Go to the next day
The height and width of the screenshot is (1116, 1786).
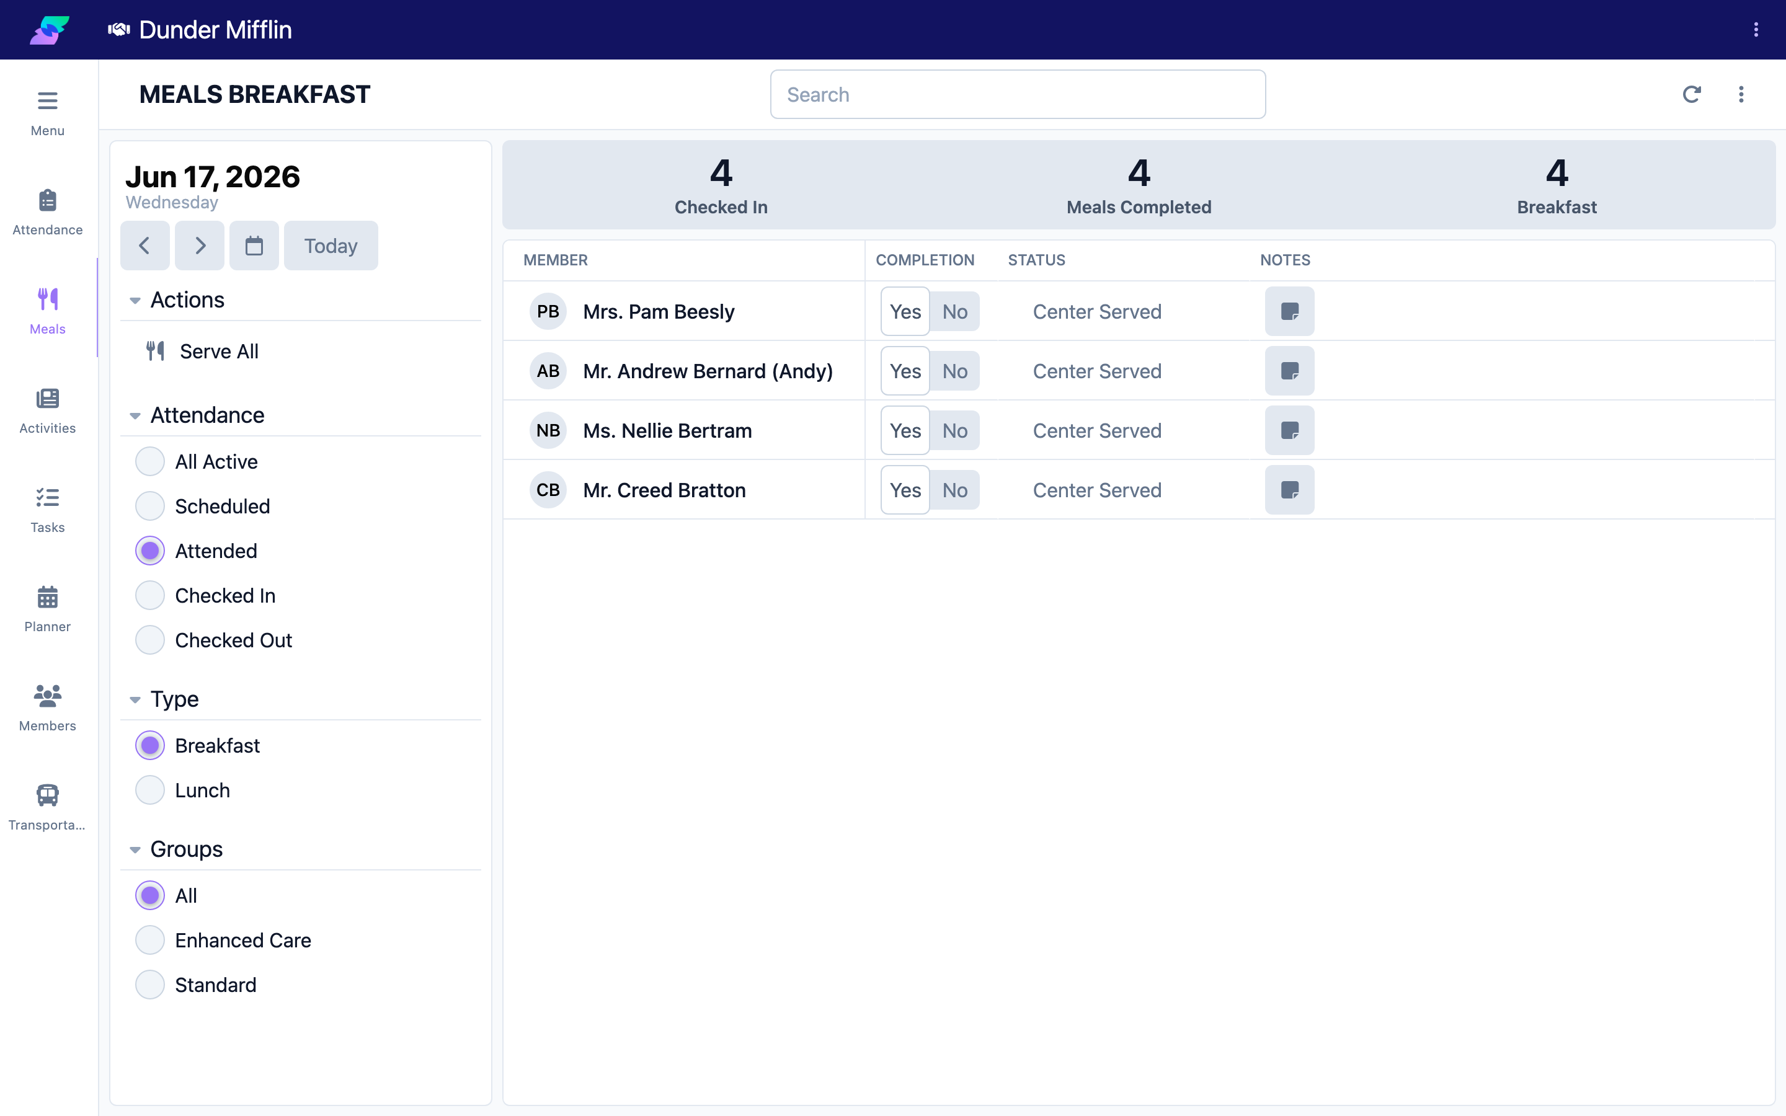click(x=200, y=245)
